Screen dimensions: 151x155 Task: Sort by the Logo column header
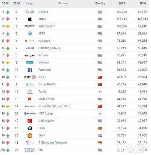(x=30, y=4)
